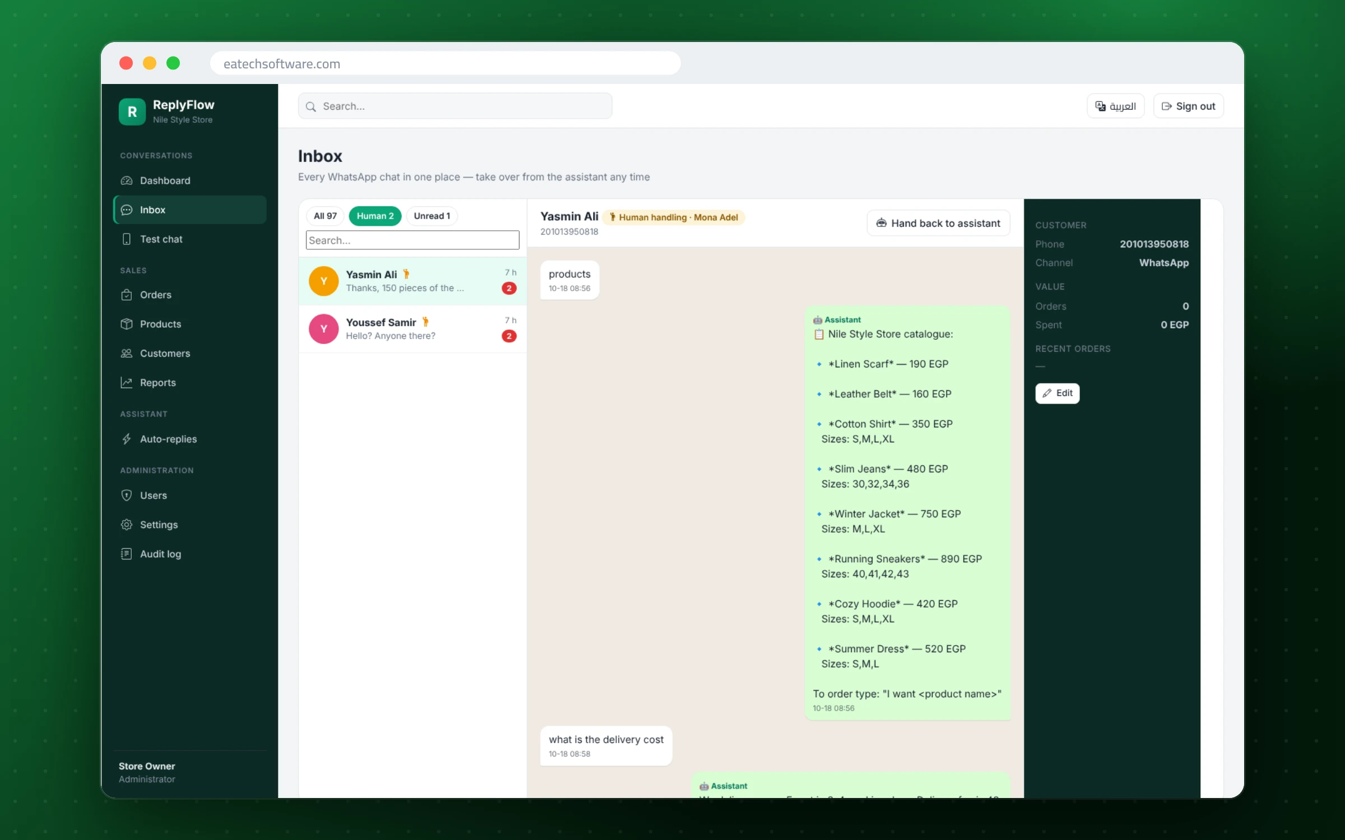Click the pencil icon on Edit button

[1047, 393]
